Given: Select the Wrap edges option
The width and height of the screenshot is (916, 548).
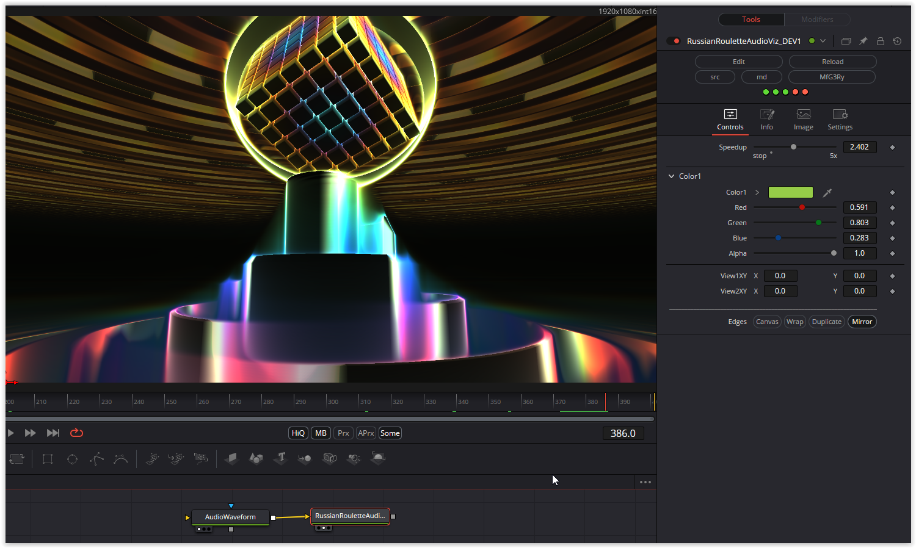Looking at the screenshot, I should click(x=795, y=322).
